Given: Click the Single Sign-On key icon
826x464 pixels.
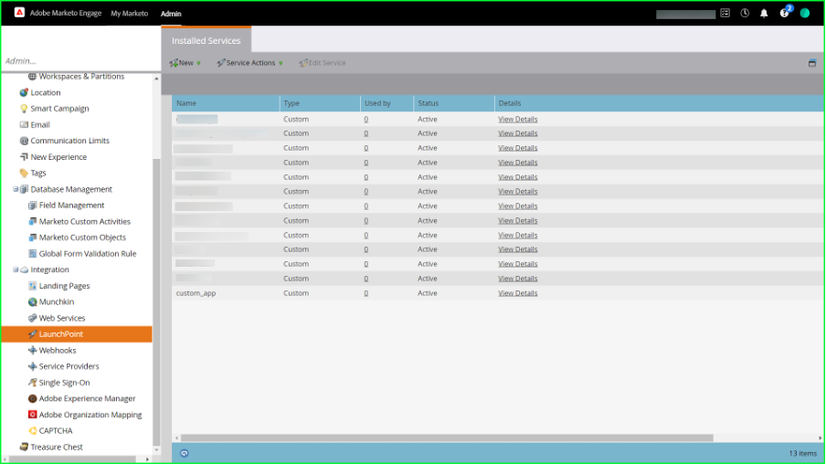Looking at the screenshot, I should 32,383.
